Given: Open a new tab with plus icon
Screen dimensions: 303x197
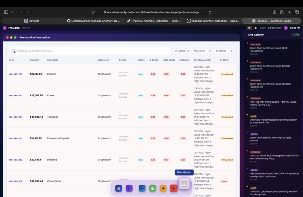Looking at the screenshot, I should 289,12.
